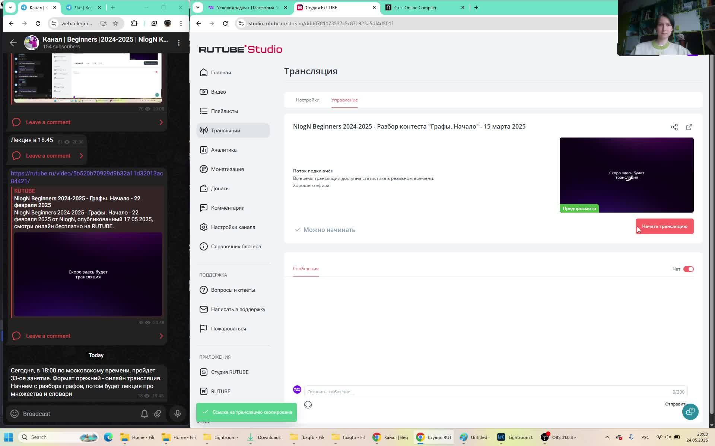The width and height of the screenshot is (715, 446).
Task: Open Монетизация in the sidebar
Action: [x=227, y=169]
